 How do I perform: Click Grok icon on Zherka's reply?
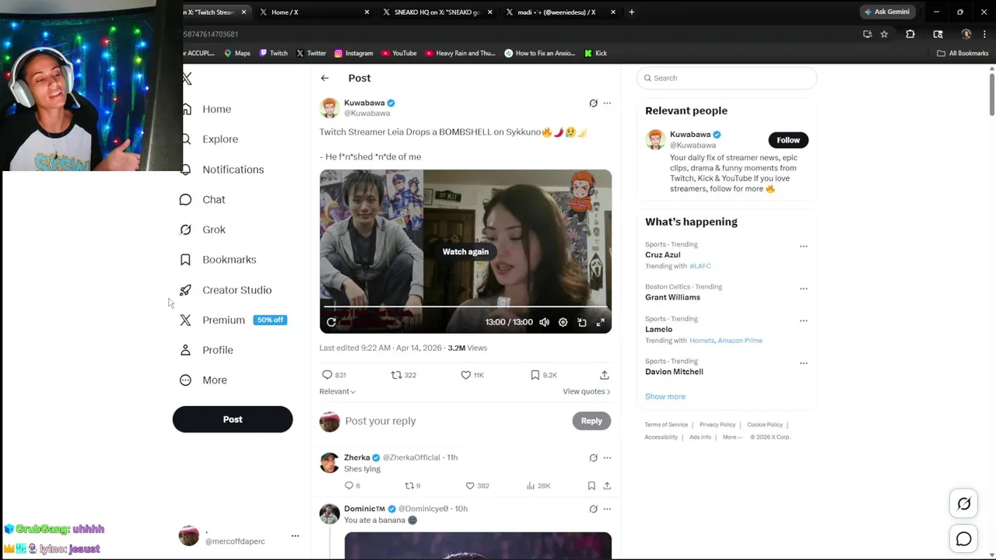click(x=593, y=457)
